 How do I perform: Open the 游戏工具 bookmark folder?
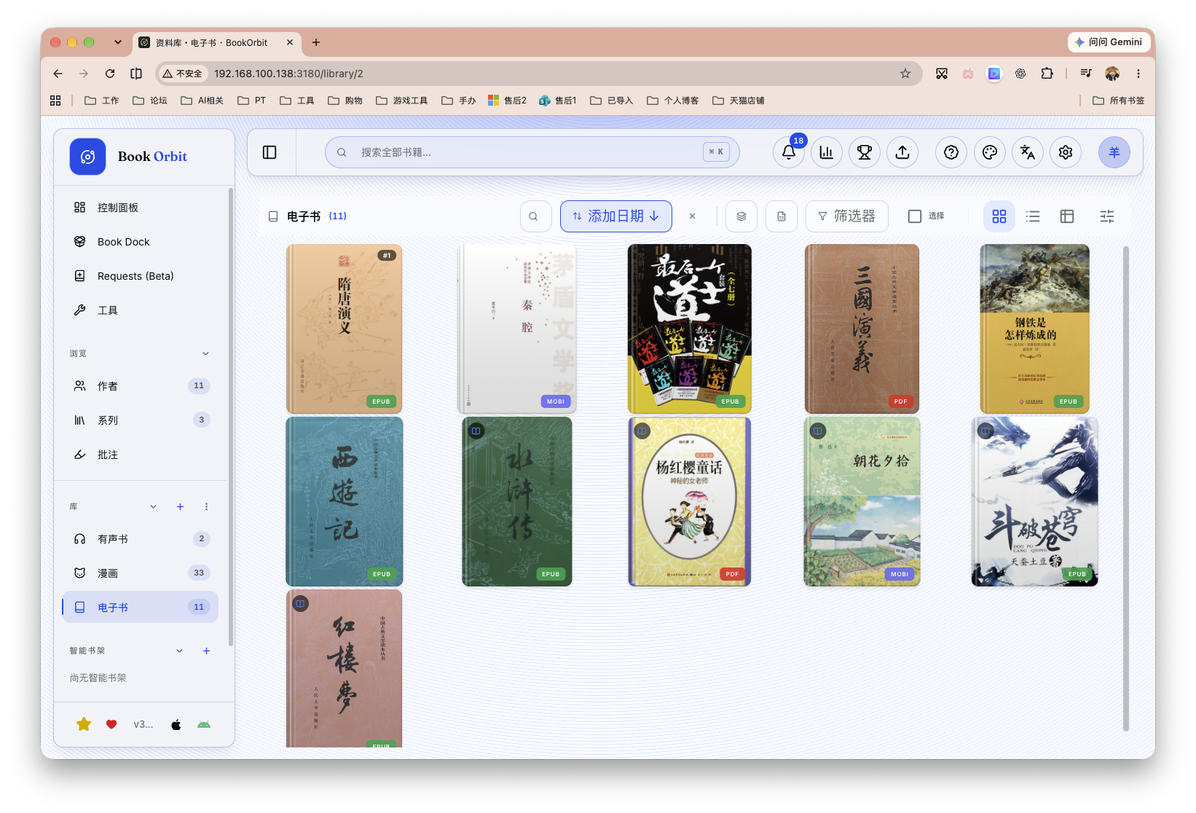pos(402,101)
